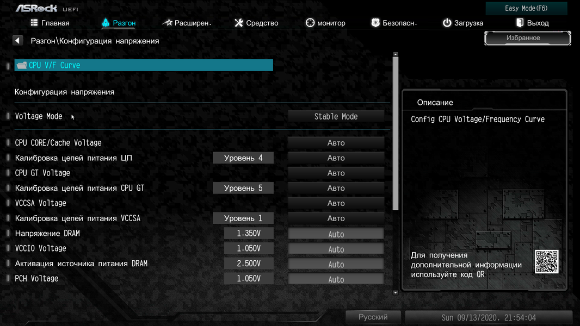Click the Безопасн. shield icon
580x326 pixels.
(375, 22)
